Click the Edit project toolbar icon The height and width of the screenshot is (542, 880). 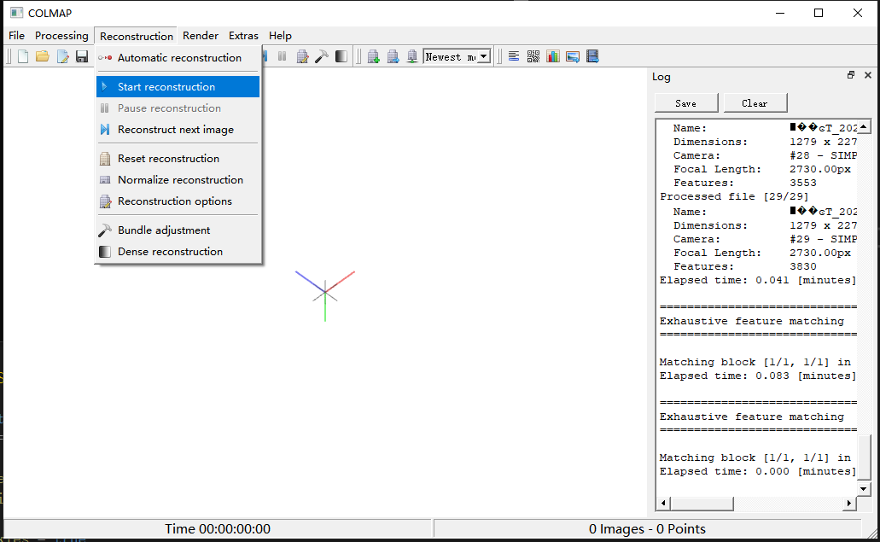62,56
